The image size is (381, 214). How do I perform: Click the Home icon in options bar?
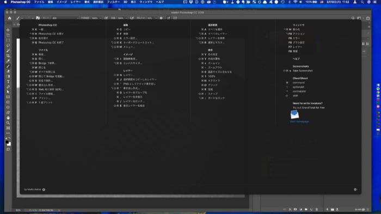click(x=9, y=18)
